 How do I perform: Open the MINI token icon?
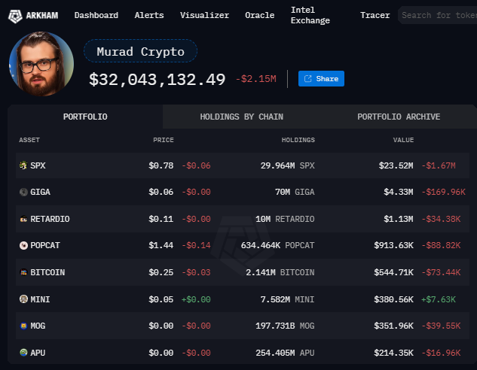tap(23, 299)
